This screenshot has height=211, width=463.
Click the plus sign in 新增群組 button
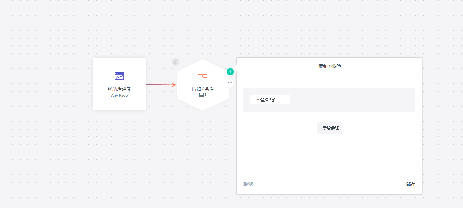pyautogui.click(x=321, y=128)
